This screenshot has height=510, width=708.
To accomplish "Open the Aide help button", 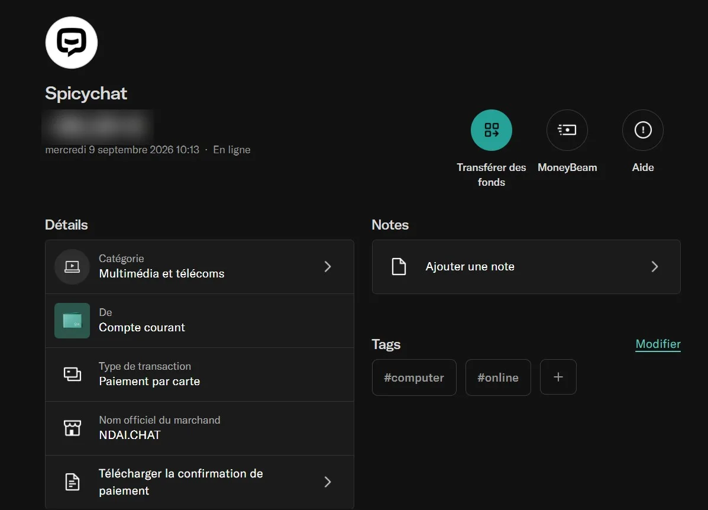I will [x=642, y=130].
